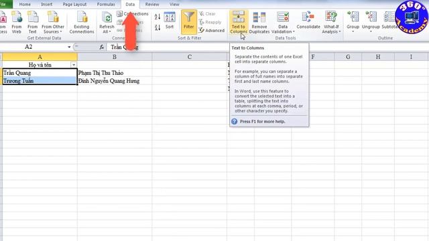This screenshot has width=429, height=241.
Task: Sort A to Z ascending icon
Action: (158, 17)
